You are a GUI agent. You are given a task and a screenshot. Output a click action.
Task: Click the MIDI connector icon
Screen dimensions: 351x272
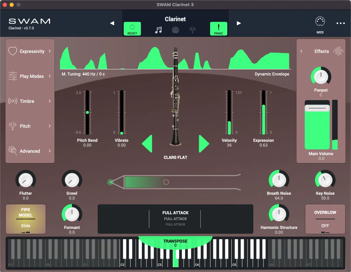click(320, 21)
